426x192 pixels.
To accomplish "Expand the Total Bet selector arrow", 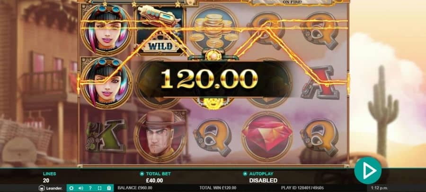I will tap(142, 174).
